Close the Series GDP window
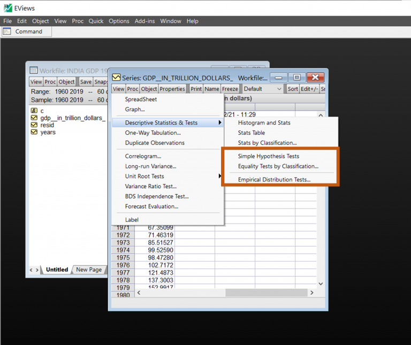411x345 pixels. [x=315, y=78]
